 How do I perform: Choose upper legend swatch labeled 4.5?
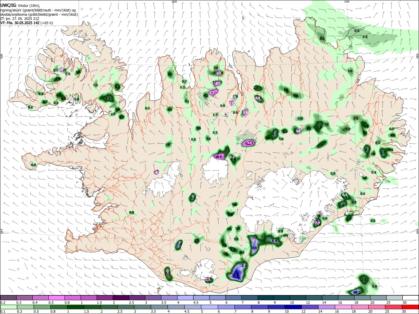coord(201,298)
